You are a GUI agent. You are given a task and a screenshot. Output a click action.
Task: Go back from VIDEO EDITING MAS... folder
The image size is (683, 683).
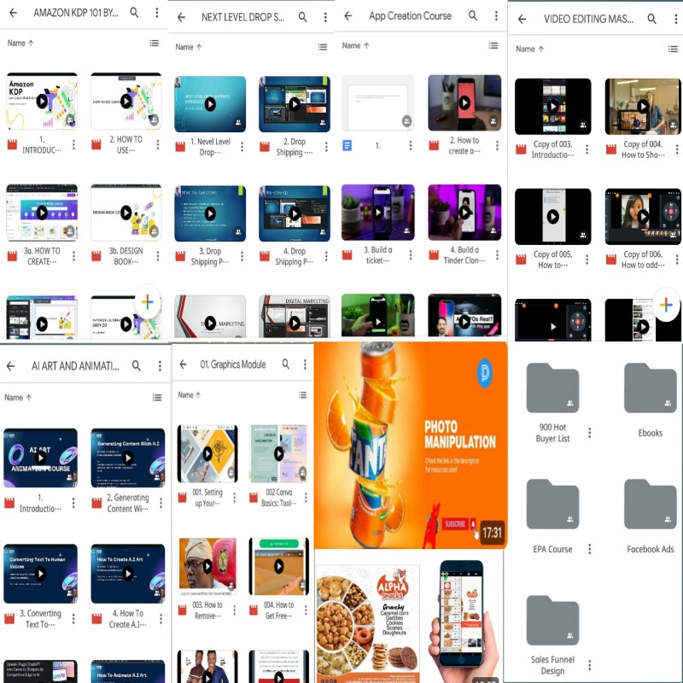coord(522,19)
